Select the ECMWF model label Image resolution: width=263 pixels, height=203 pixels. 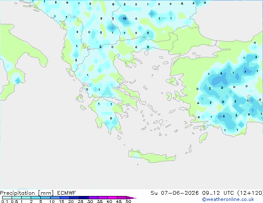[66, 193]
